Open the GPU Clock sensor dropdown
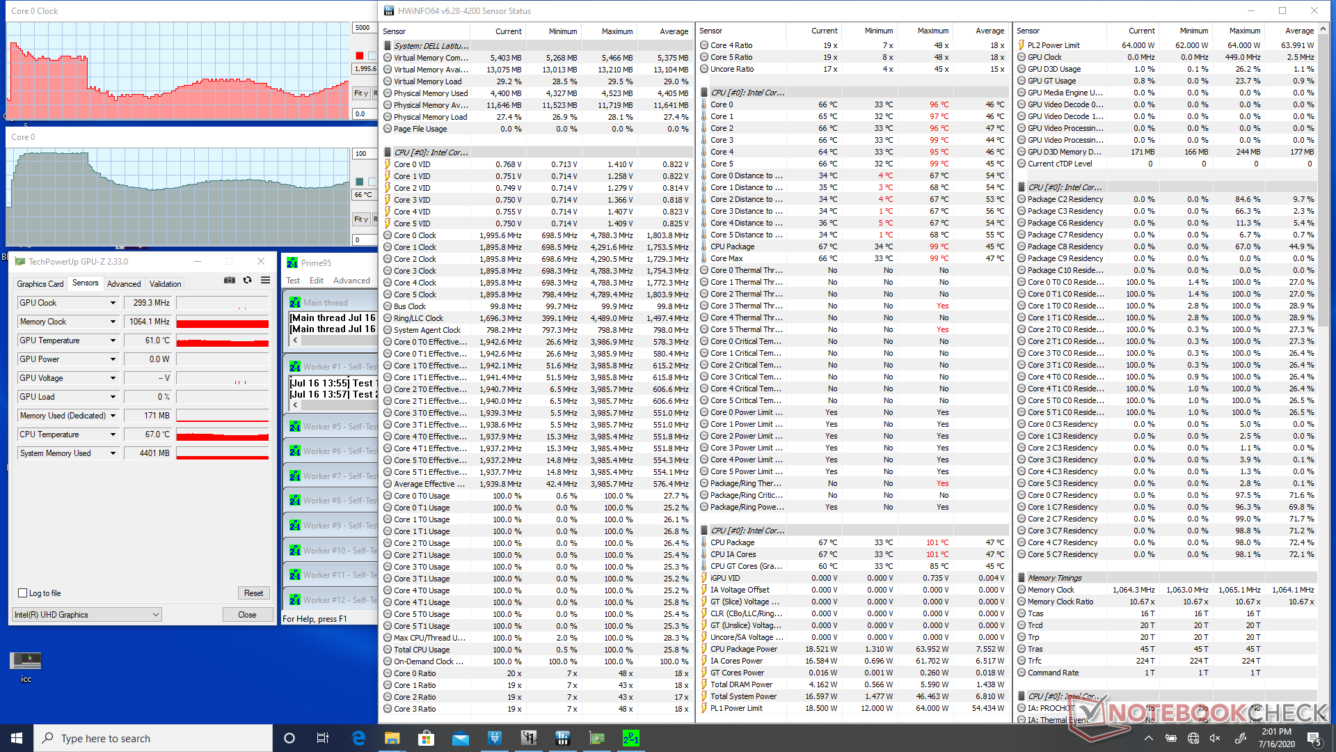The height and width of the screenshot is (752, 1336). point(113,303)
